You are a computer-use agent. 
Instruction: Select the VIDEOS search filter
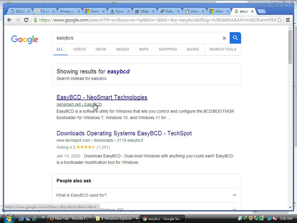(x=79, y=49)
